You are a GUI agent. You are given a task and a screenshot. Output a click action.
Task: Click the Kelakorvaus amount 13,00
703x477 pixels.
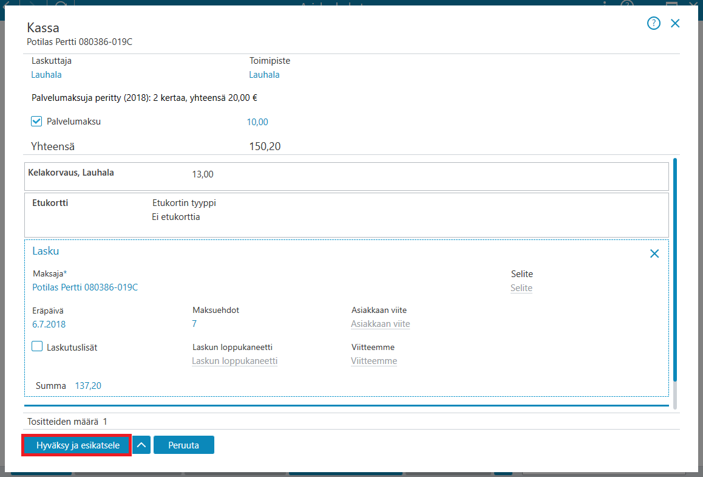(x=203, y=174)
